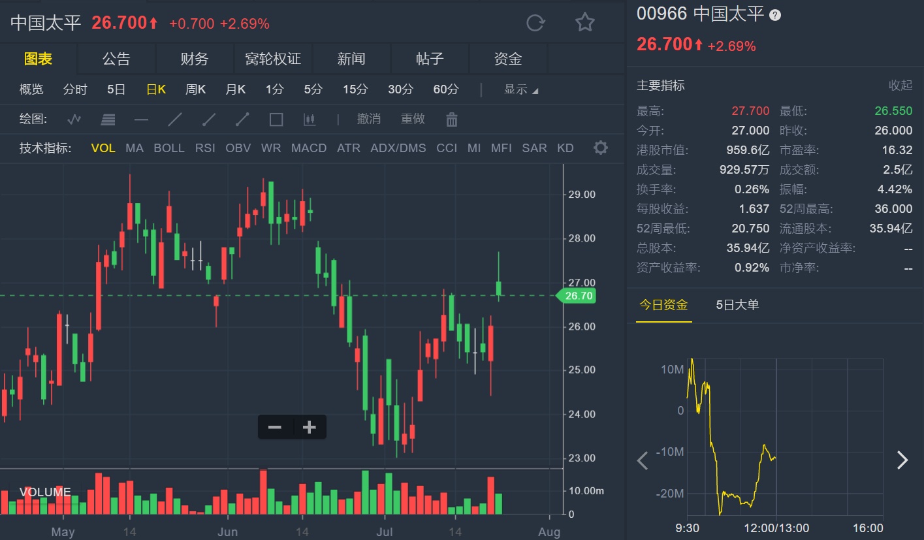Screen dimensions: 924x540
Task: Select the zigzag wave drawing tool
Action: pyautogui.click(x=74, y=119)
